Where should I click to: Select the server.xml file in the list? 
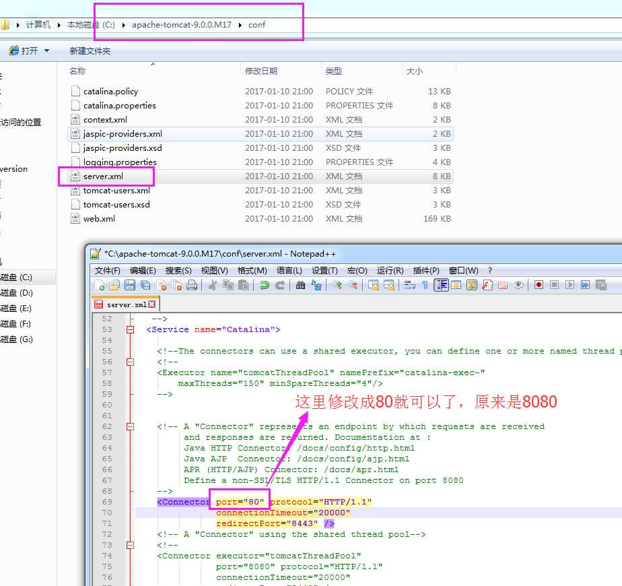[103, 176]
